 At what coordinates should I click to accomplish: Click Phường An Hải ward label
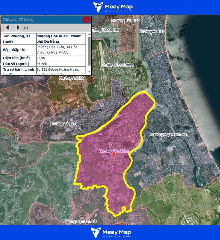(x=151, y=31)
